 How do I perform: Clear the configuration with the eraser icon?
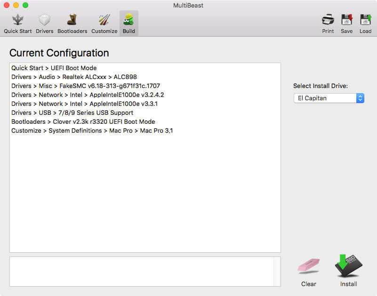tap(308, 267)
